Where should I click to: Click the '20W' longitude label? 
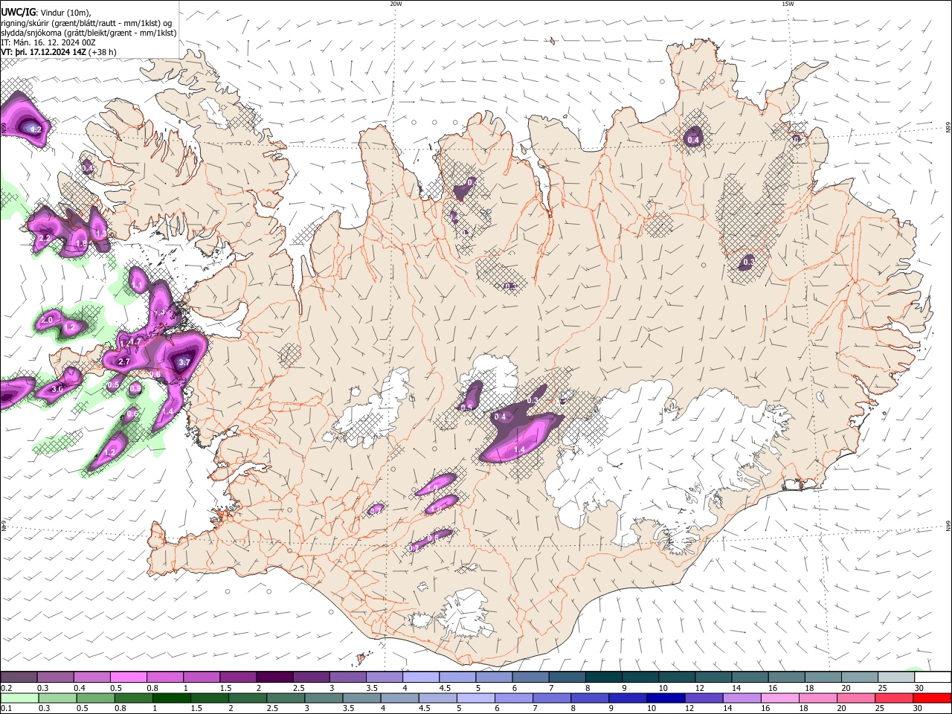396,4
